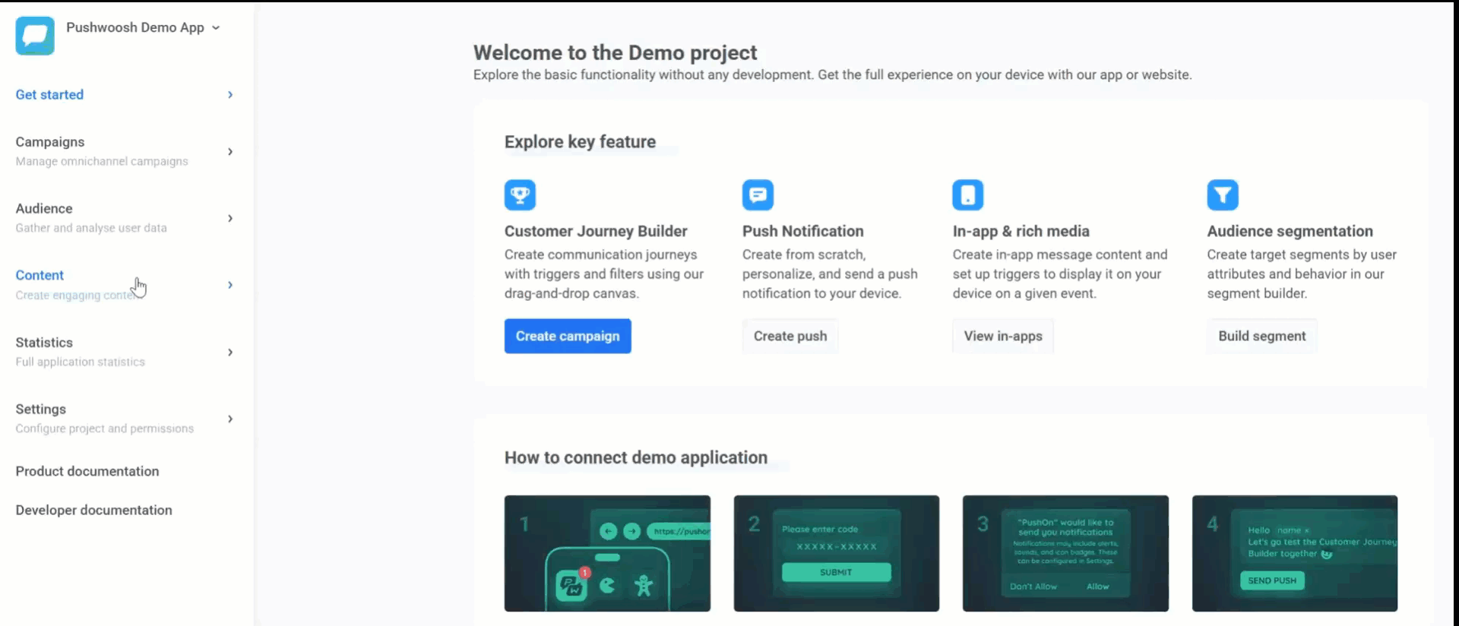The image size is (1459, 626).
Task: Expand the Content section chevron
Action: (x=230, y=285)
